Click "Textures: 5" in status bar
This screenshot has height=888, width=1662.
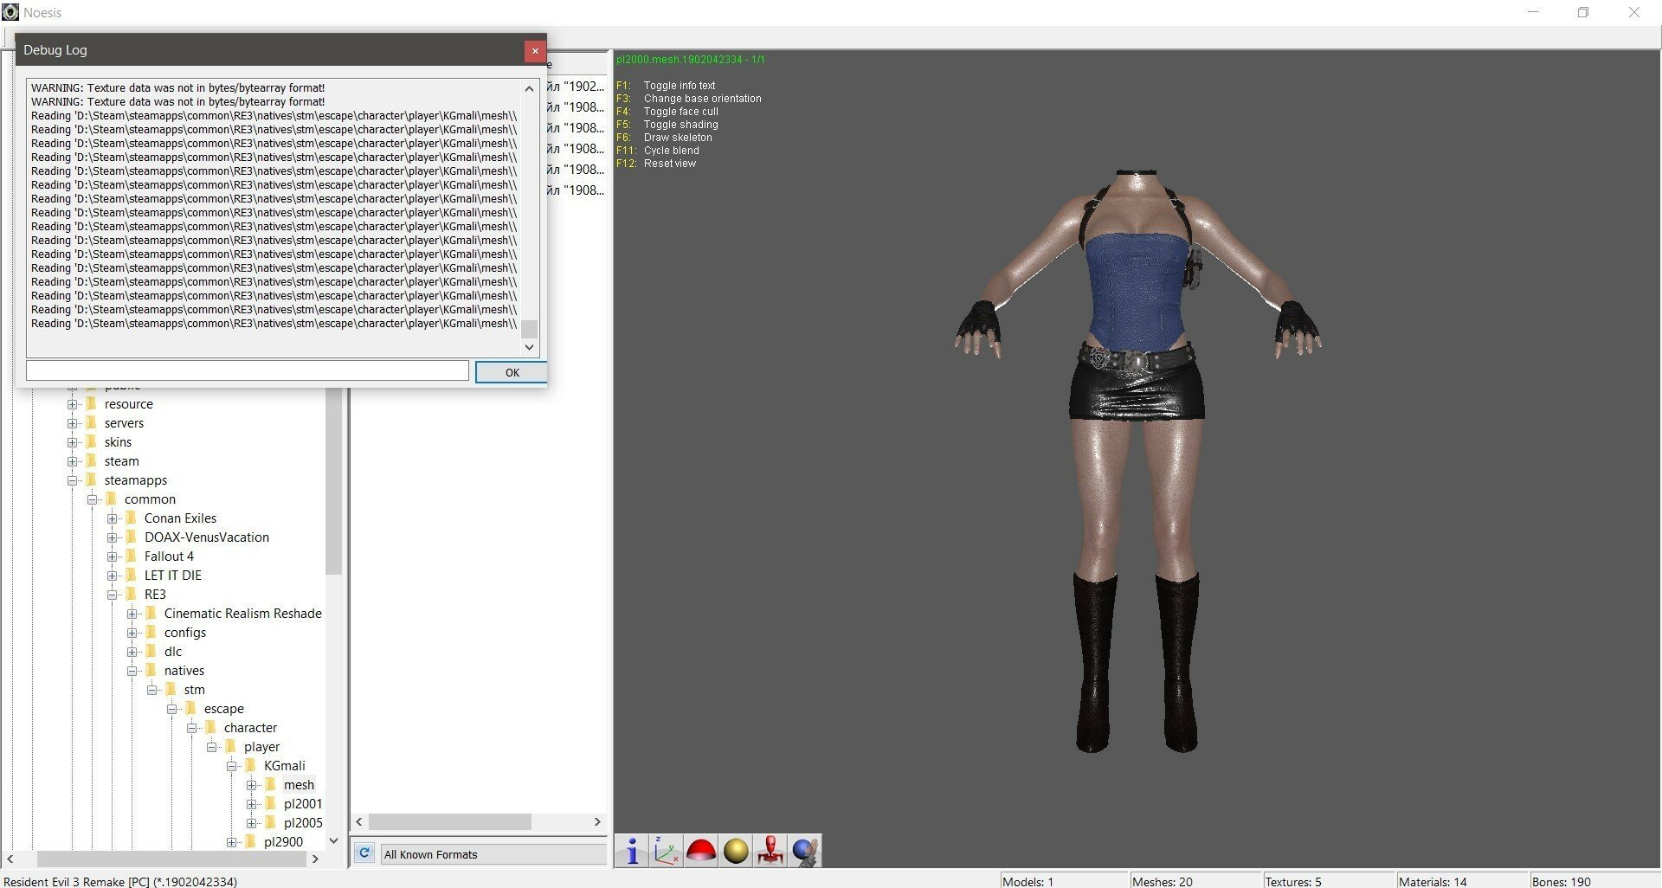(x=1293, y=881)
